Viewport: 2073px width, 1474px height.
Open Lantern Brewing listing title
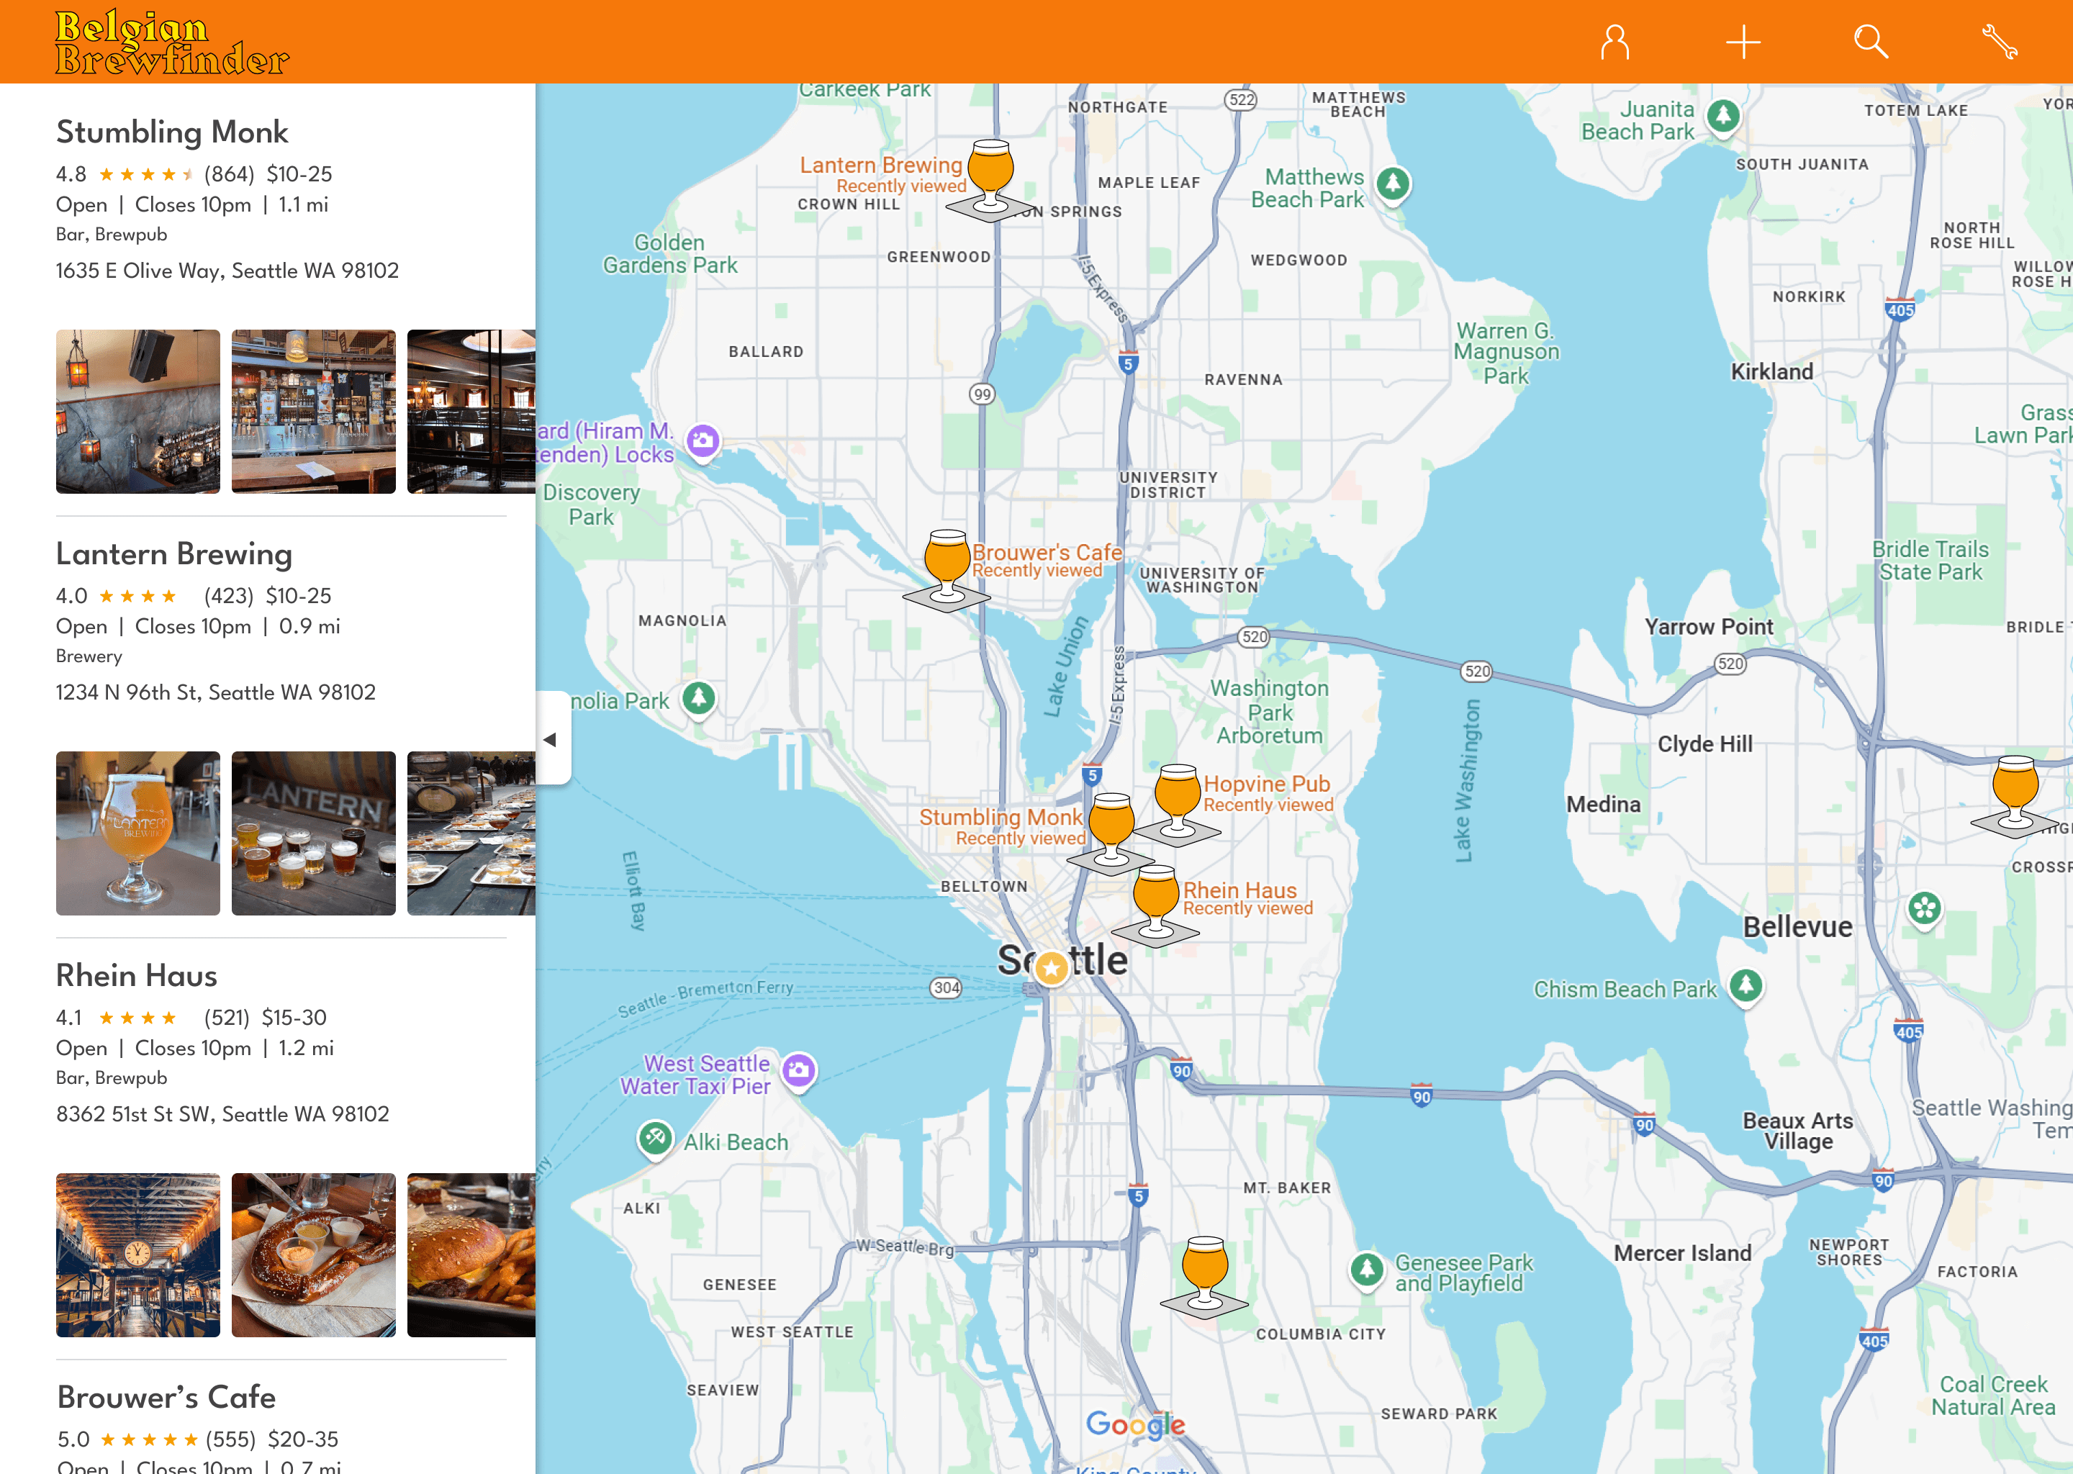174,553
